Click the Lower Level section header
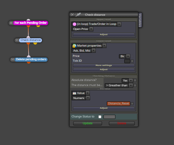The image size is (174, 145). tap(104, 41)
